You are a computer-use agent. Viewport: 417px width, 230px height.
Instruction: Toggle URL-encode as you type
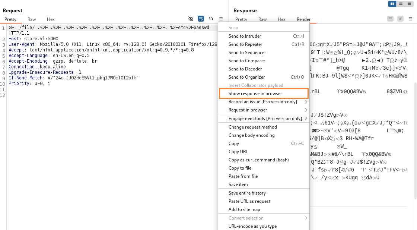(x=264, y=226)
